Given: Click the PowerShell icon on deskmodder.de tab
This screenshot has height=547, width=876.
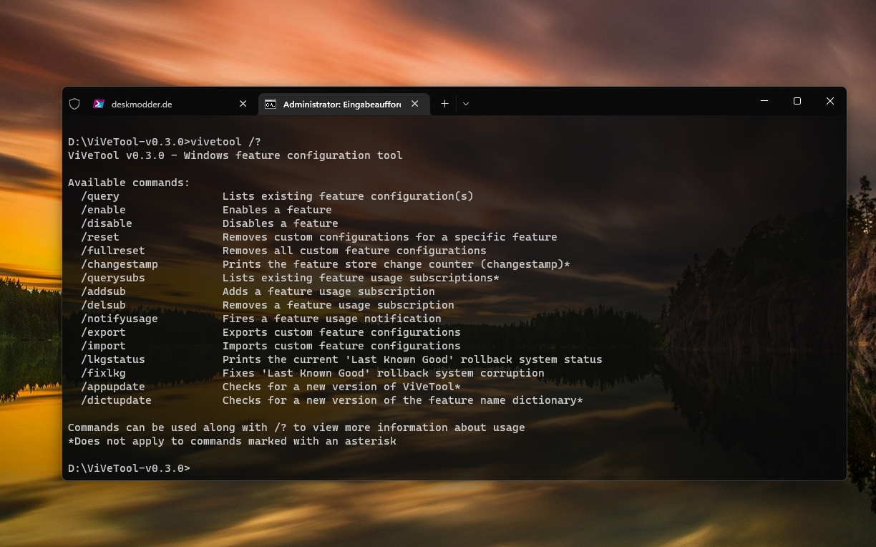Looking at the screenshot, I should [99, 104].
